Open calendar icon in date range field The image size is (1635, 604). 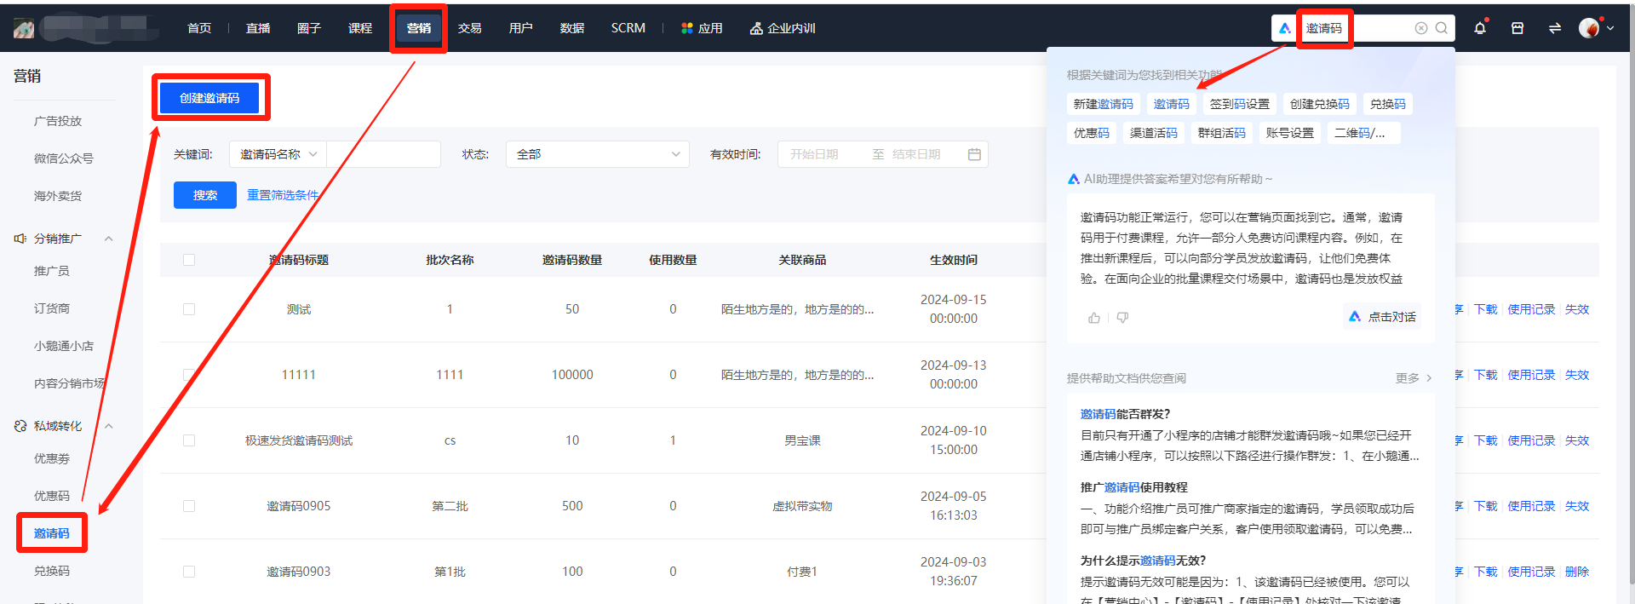[x=974, y=154]
